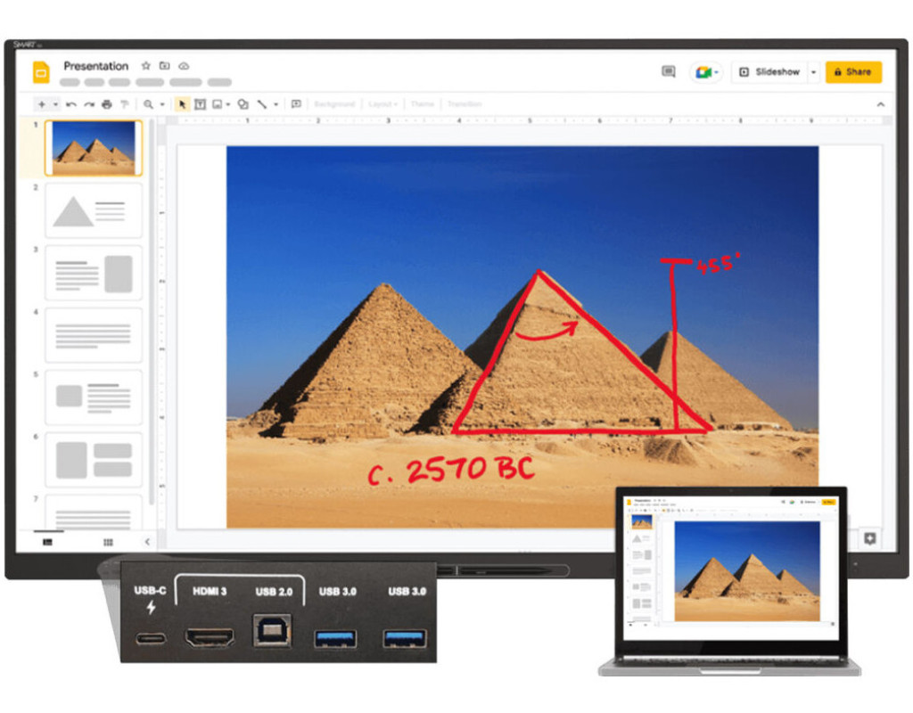Click the yellow Share button
Screen dimensions: 913x713
click(853, 72)
